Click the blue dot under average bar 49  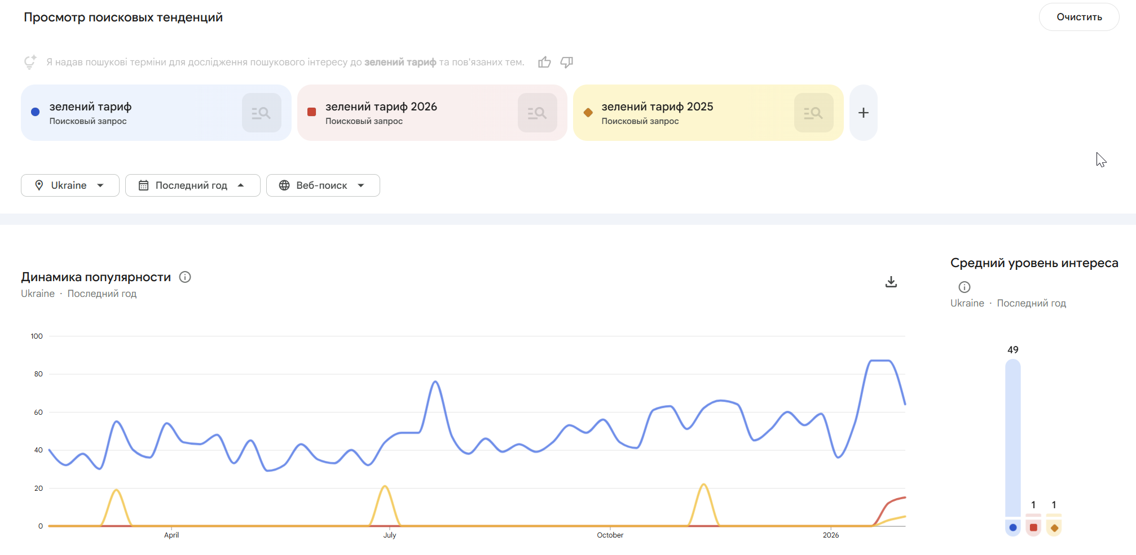[1013, 527]
